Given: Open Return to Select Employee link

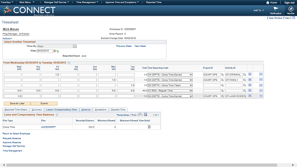Looking at the screenshot, I should (x=16, y=134).
